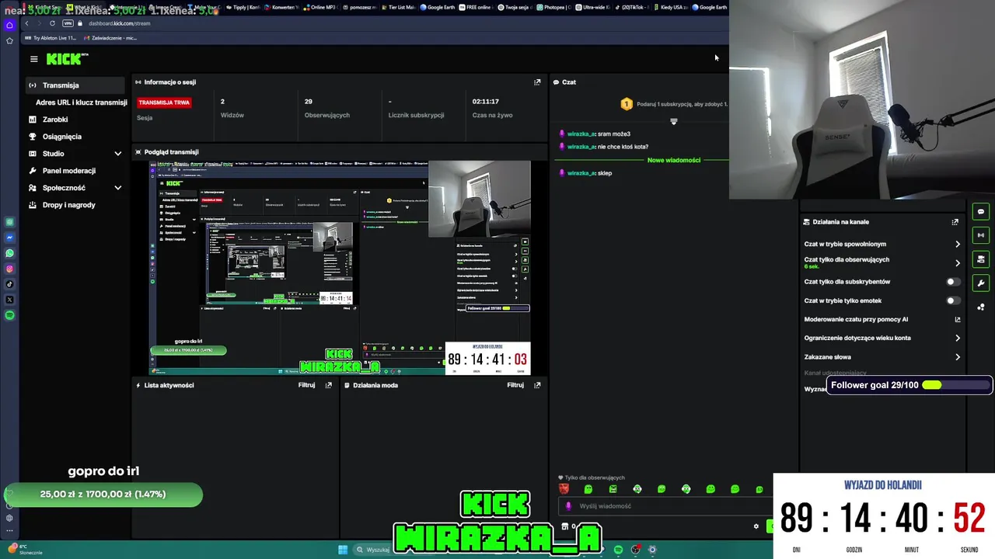Open the chat shortcut icon in right rail
This screenshot has height=559, width=995.
pos(981,212)
